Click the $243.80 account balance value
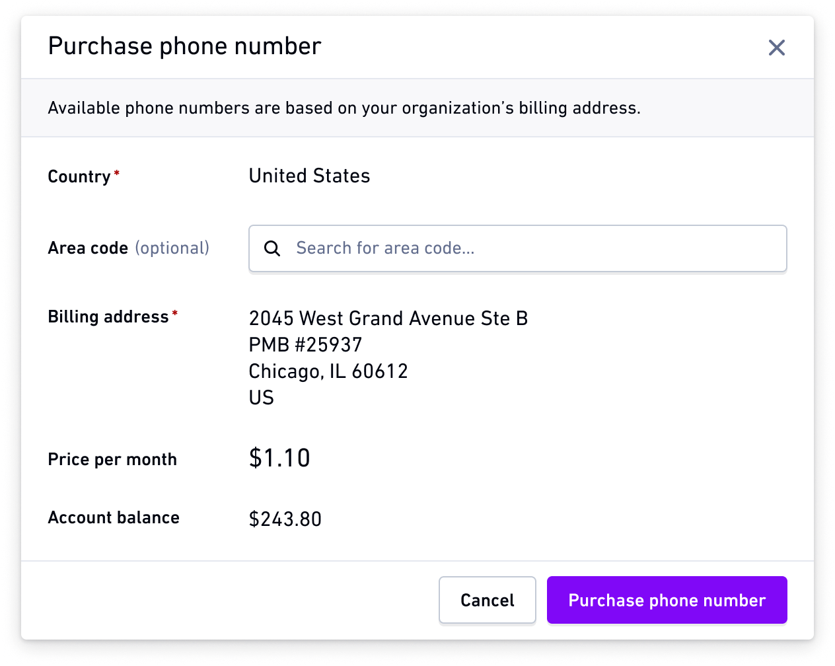 285,519
